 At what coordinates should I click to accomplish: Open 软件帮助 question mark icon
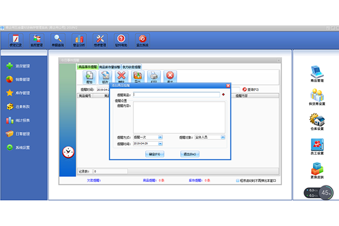tap(121, 41)
